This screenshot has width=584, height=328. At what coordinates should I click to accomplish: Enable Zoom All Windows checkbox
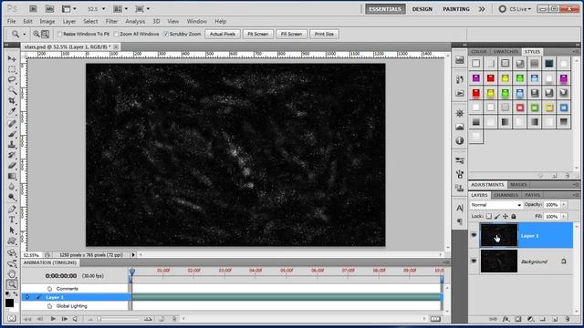[116, 34]
